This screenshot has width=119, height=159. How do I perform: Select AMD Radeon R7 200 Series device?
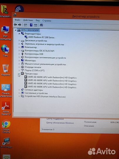pyautogui.click(x=41, y=37)
